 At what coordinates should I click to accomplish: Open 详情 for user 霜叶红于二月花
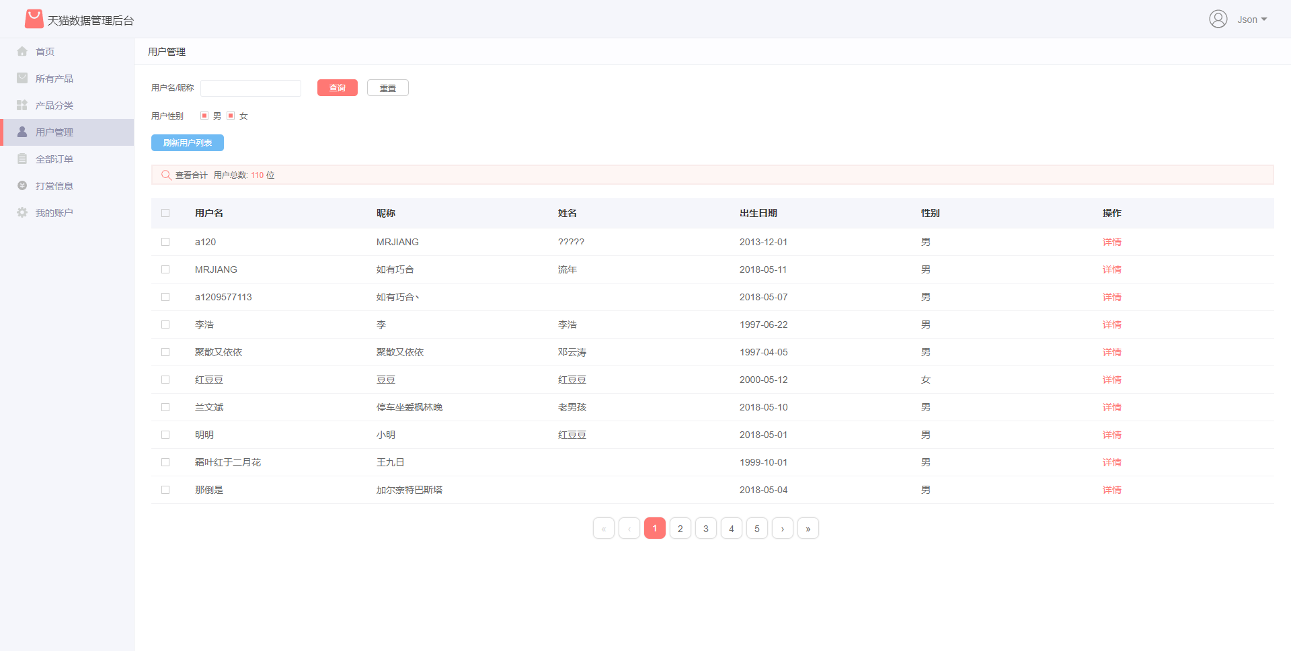1112,462
